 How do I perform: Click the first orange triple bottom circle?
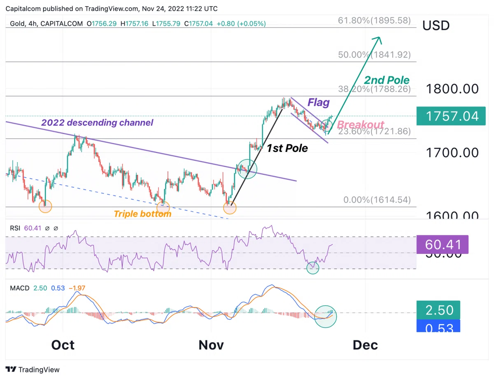tap(45, 206)
